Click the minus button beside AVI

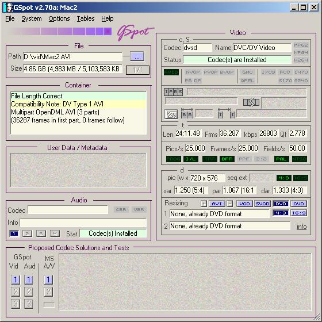click(x=230, y=204)
